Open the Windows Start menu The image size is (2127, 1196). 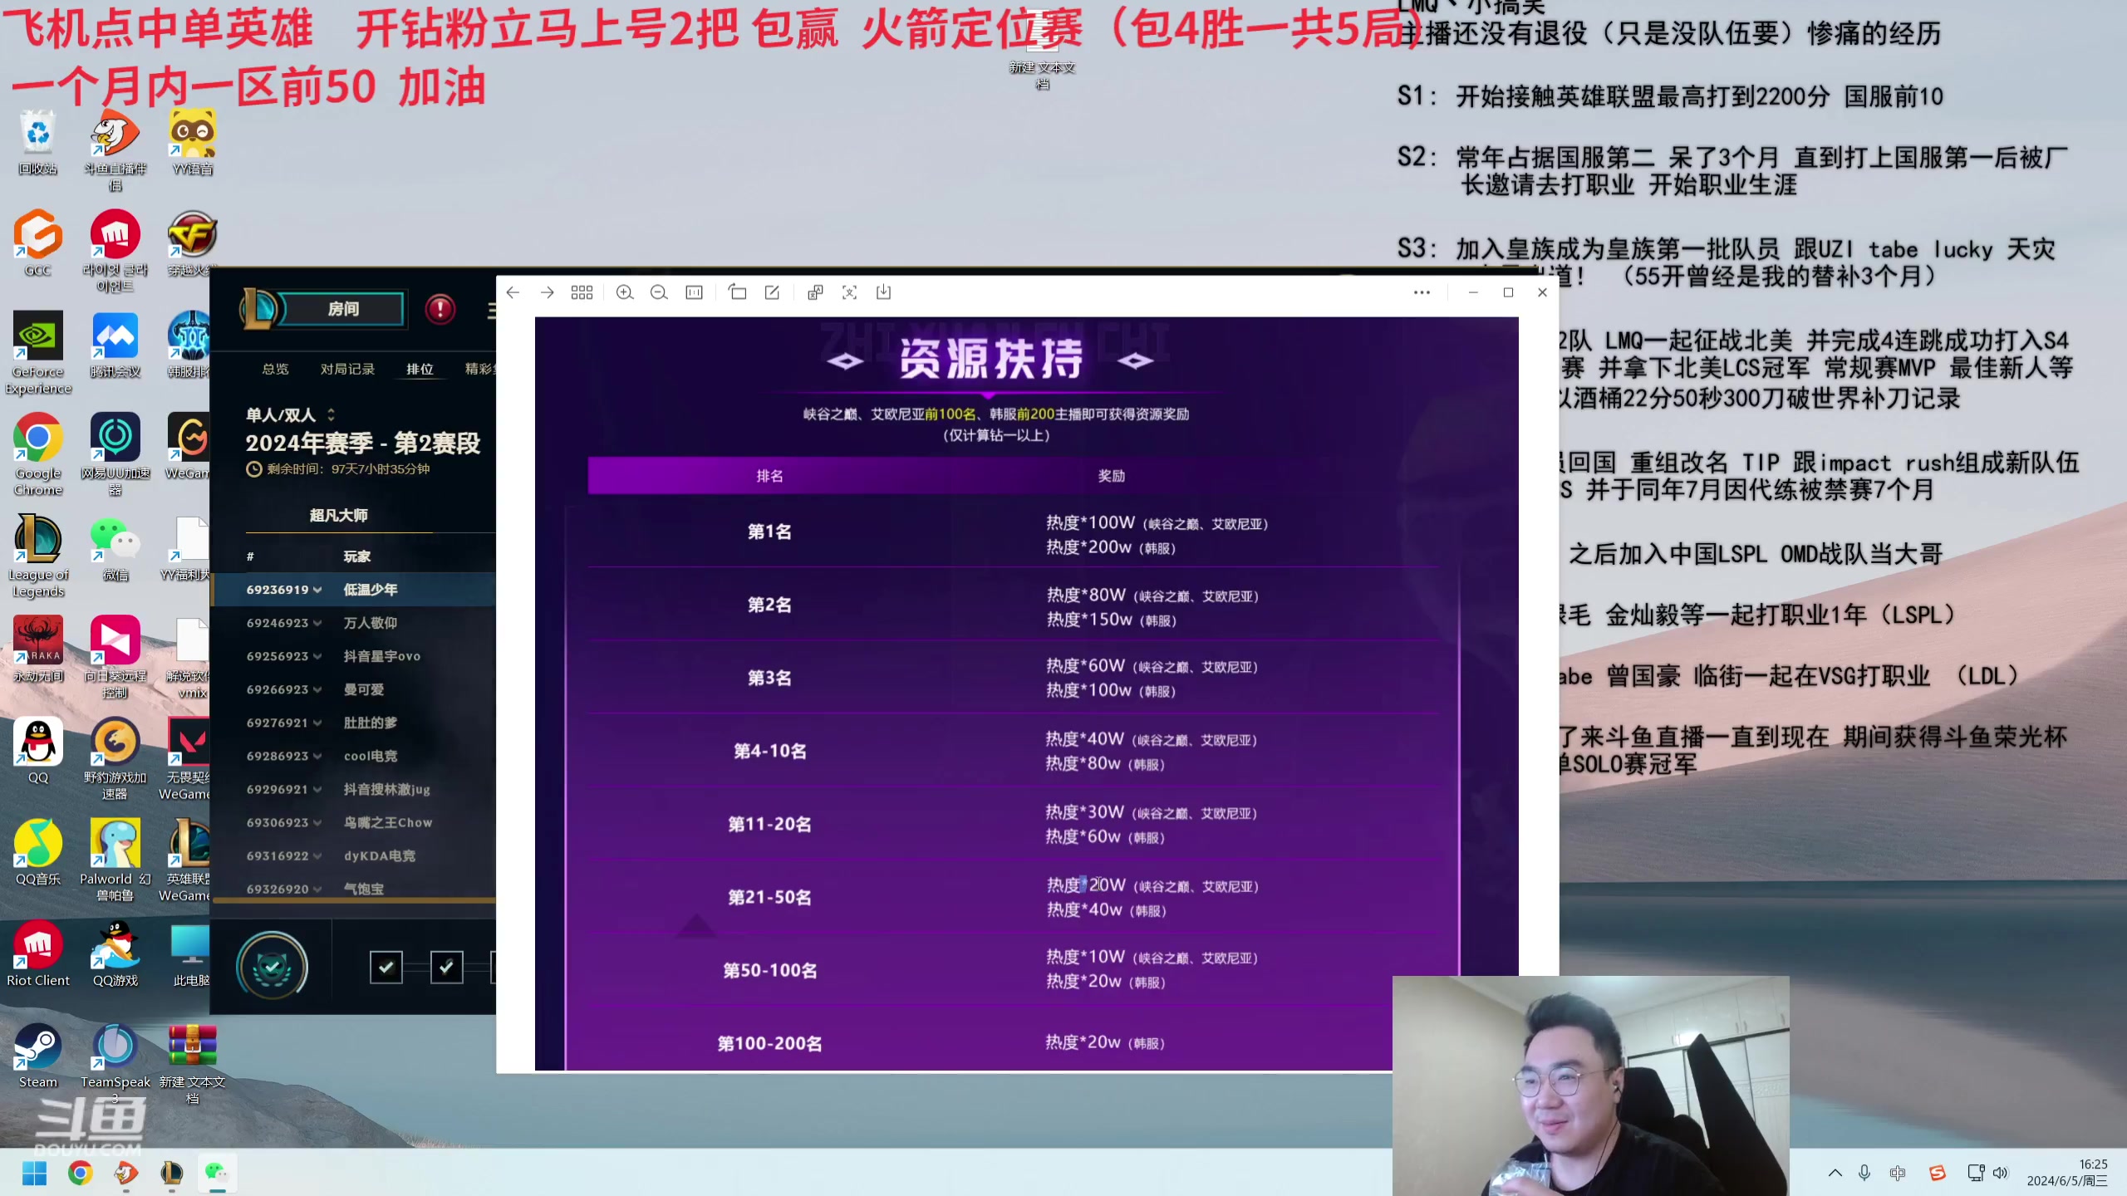34,1173
